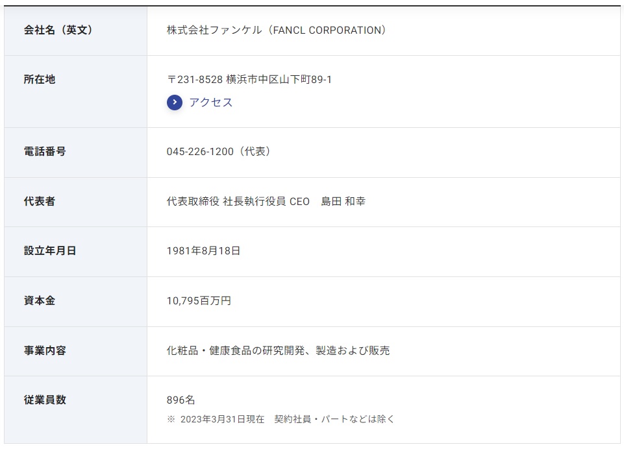Click the founding date 1981年8月18日
Image resolution: width=624 pixels, height=449 pixels.
tap(203, 251)
